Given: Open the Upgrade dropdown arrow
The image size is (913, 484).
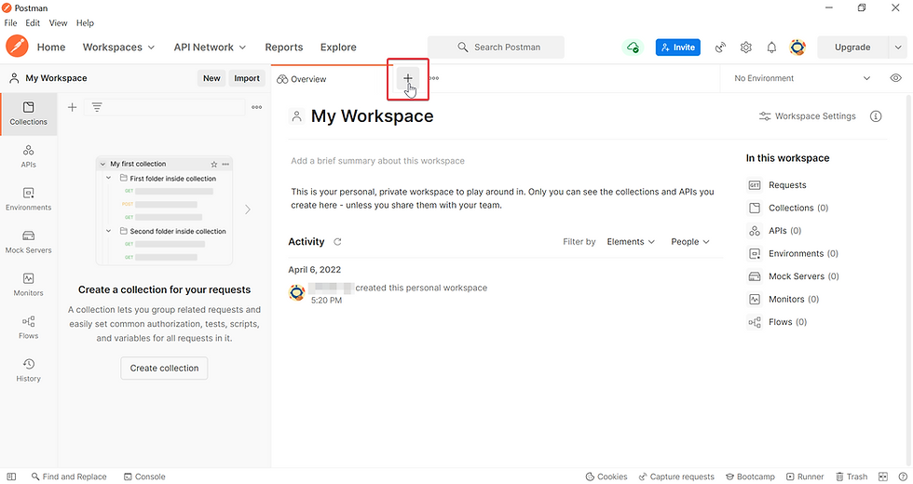Looking at the screenshot, I should 898,47.
